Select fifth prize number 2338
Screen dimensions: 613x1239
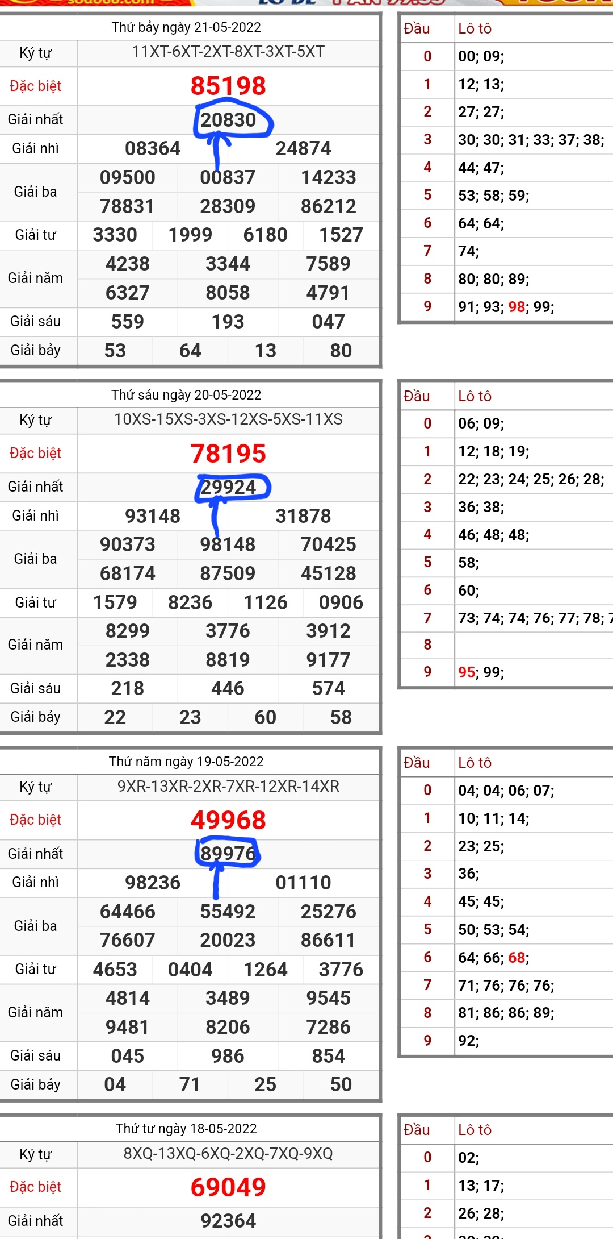(128, 660)
